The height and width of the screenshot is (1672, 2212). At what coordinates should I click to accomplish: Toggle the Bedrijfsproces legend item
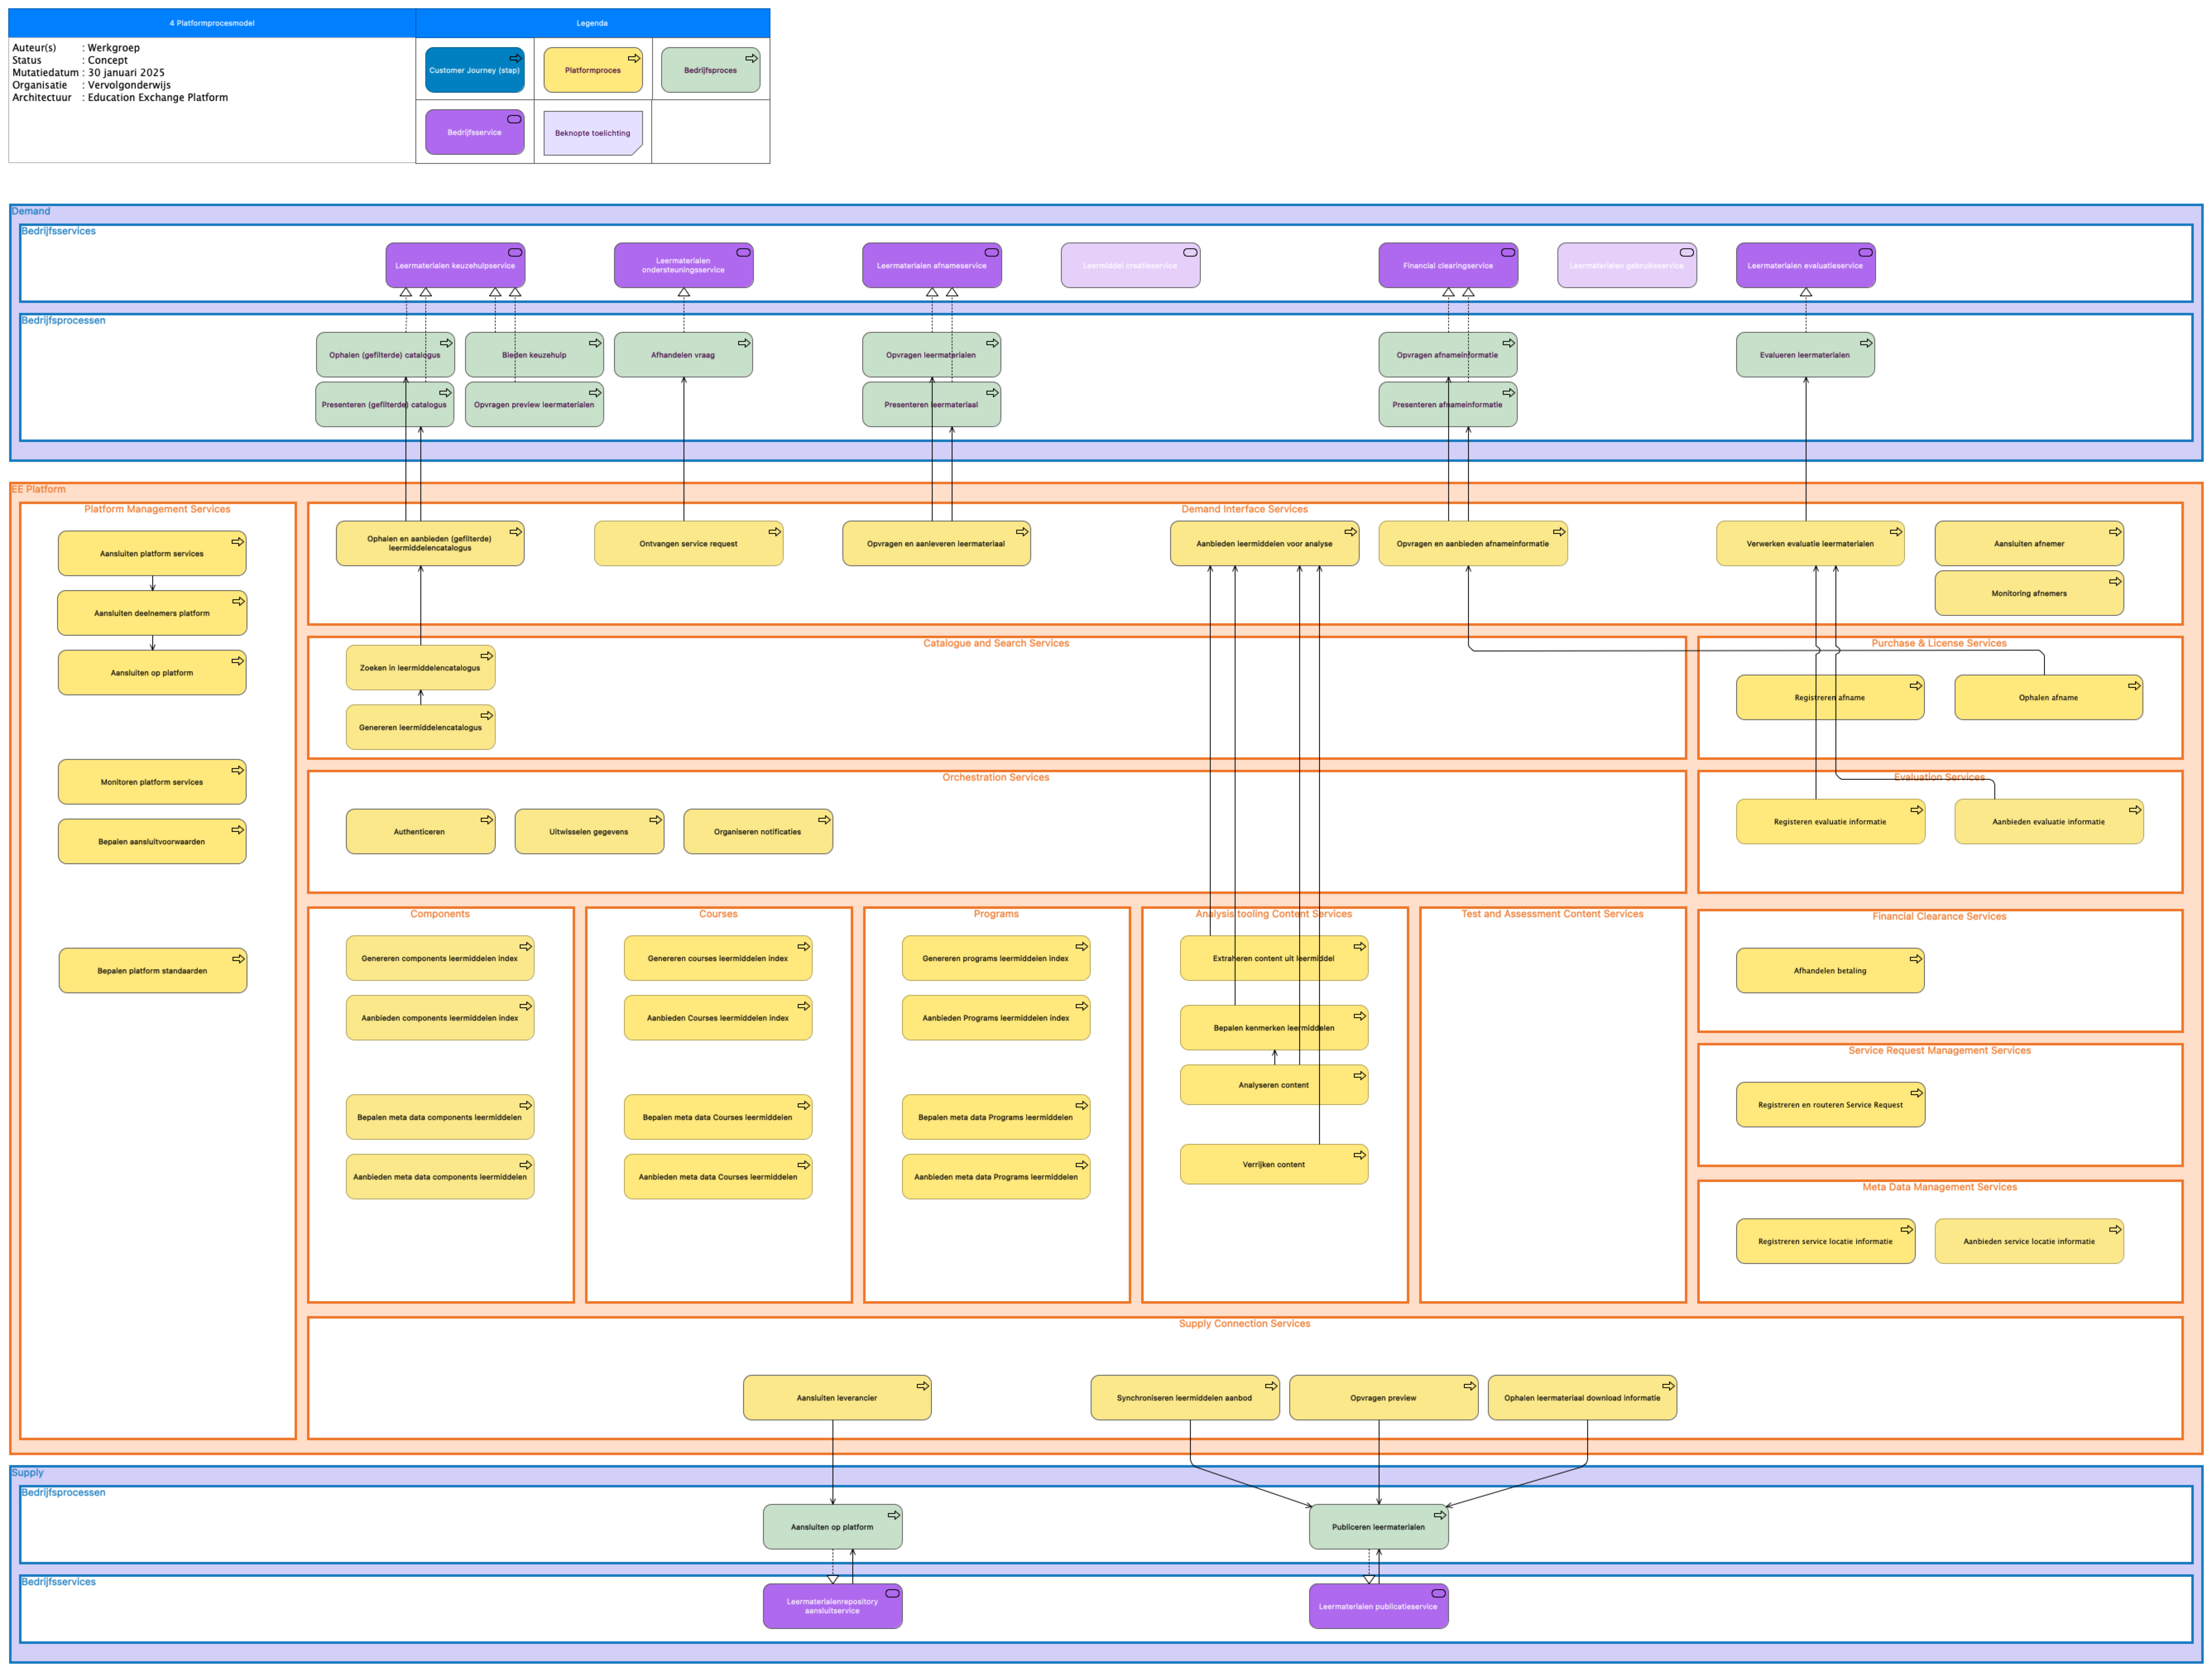coord(710,69)
